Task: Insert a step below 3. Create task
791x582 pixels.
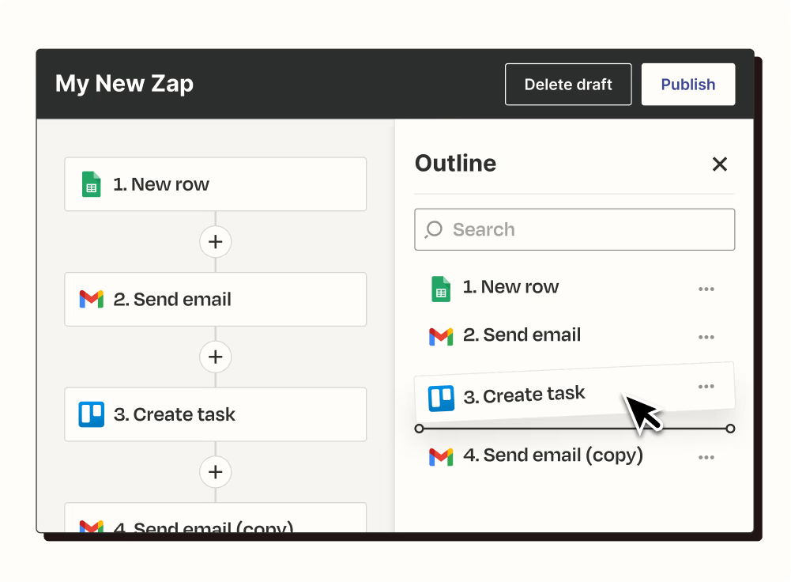Action: coord(215,472)
